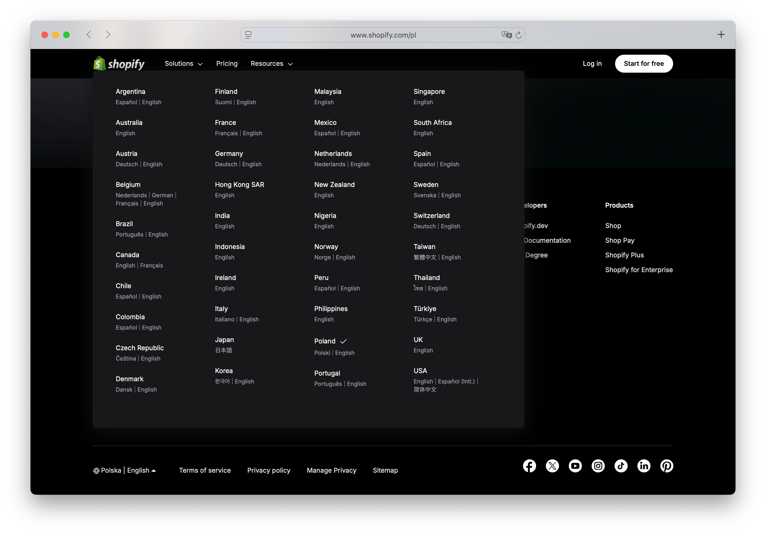The height and width of the screenshot is (535, 766).
Task: Choose 简体中文 under USA
Action: tap(425, 390)
